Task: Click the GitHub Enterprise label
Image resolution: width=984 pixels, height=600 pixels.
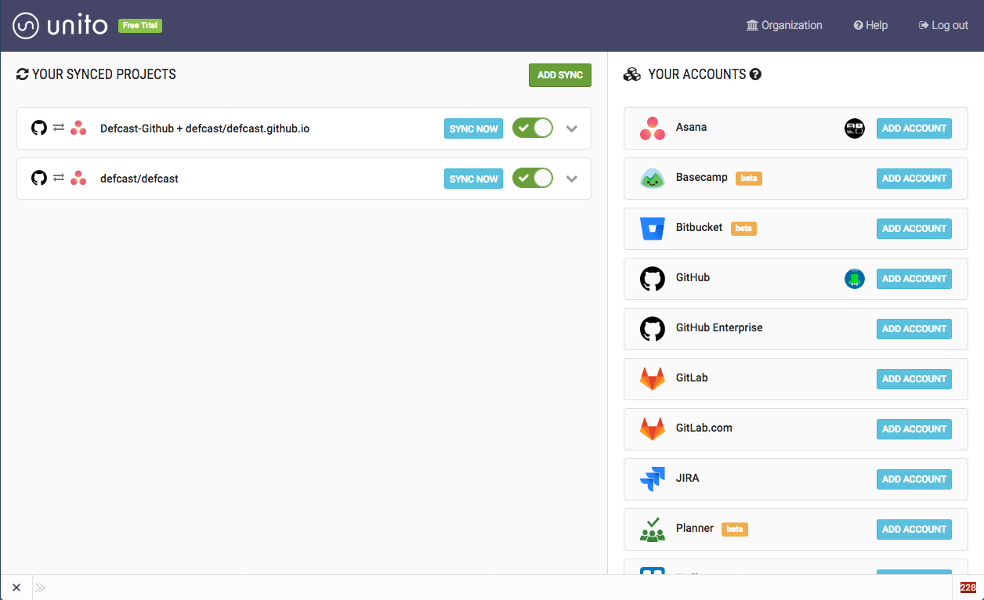Action: (719, 327)
